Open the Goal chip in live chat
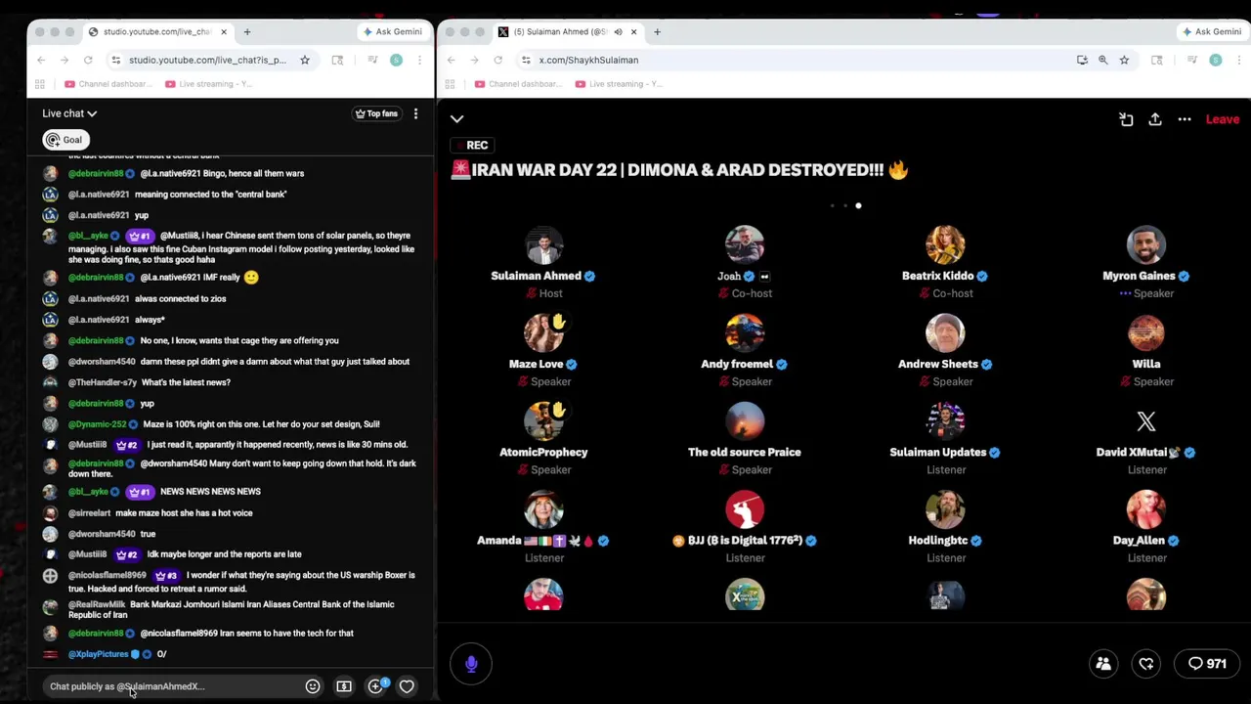Image resolution: width=1251 pixels, height=704 pixels. (x=65, y=140)
